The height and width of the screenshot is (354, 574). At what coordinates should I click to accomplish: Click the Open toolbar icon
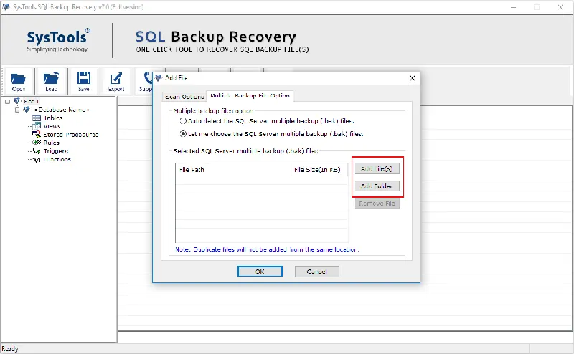pyautogui.click(x=19, y=79)
